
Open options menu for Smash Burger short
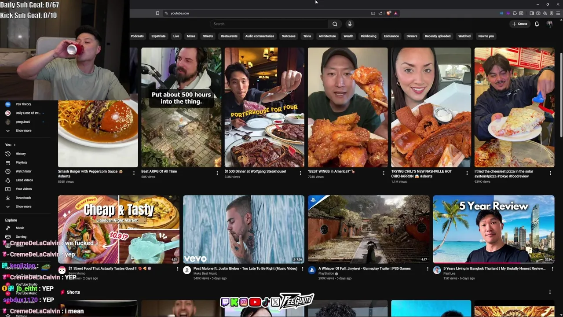pyautogui.click(x=134, y=173)
